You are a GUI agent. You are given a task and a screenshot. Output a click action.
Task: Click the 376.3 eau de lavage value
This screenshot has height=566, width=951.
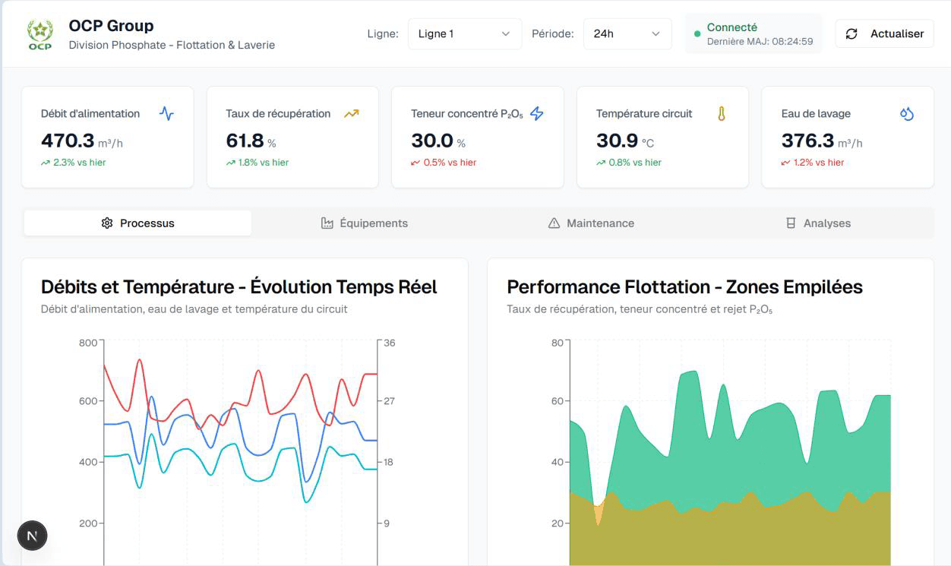coord(807,141)
